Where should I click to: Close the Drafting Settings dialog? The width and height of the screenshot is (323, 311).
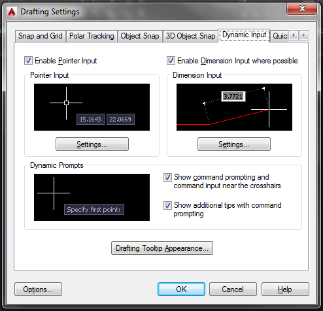(x=301, y=8)
